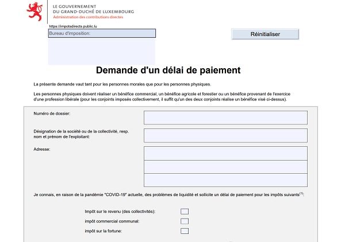Click the Le Gouvernement du Grand-Duché de Luxembourg text
This screenshot has height=242, width=345.
pyautogui.click(x=93, y=9)
